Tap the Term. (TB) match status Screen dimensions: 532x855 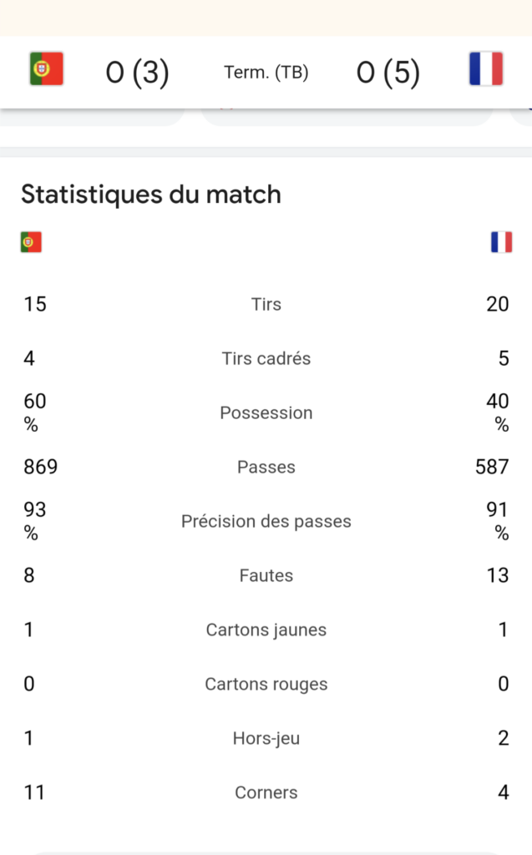click(266, 72)
